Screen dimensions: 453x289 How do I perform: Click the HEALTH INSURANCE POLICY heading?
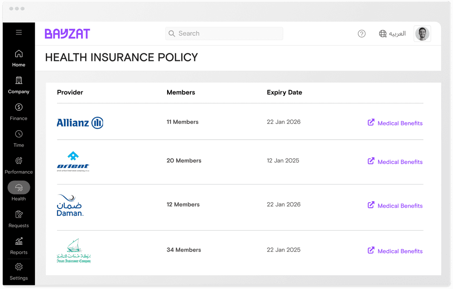(121, 57)
